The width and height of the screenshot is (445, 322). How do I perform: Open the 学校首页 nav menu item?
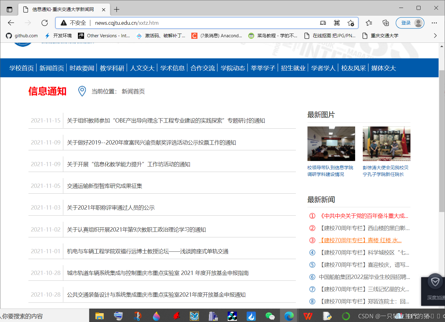pyautogui.click(x=21, y=68)
